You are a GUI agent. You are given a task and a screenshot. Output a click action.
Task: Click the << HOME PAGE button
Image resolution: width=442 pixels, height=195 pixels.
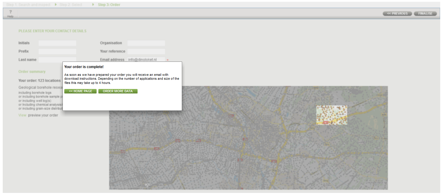80,91
